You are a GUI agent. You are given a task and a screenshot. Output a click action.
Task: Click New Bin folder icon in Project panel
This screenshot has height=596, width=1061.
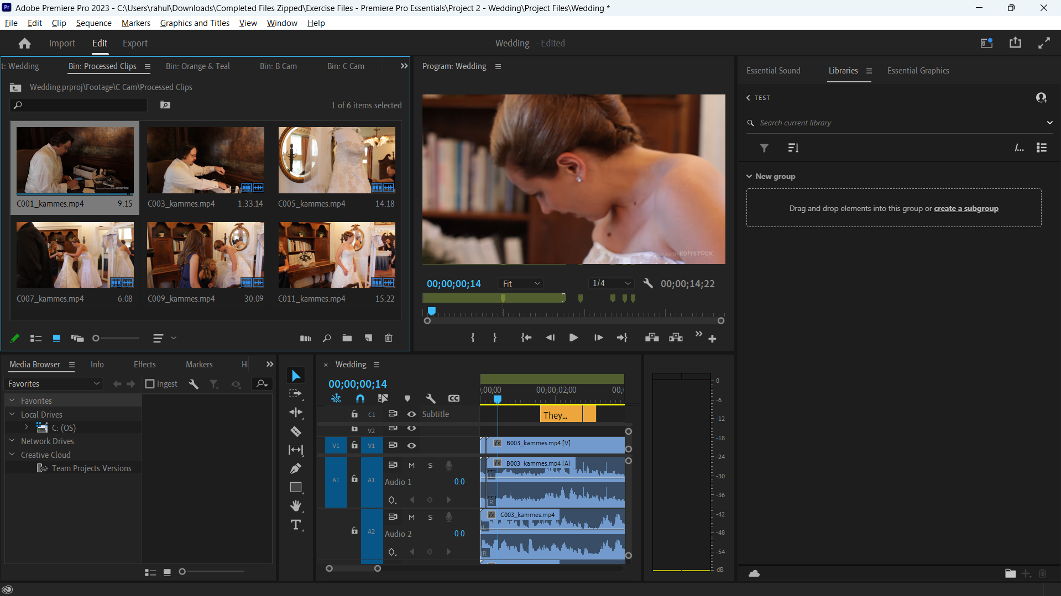click(x=347, y=338)
